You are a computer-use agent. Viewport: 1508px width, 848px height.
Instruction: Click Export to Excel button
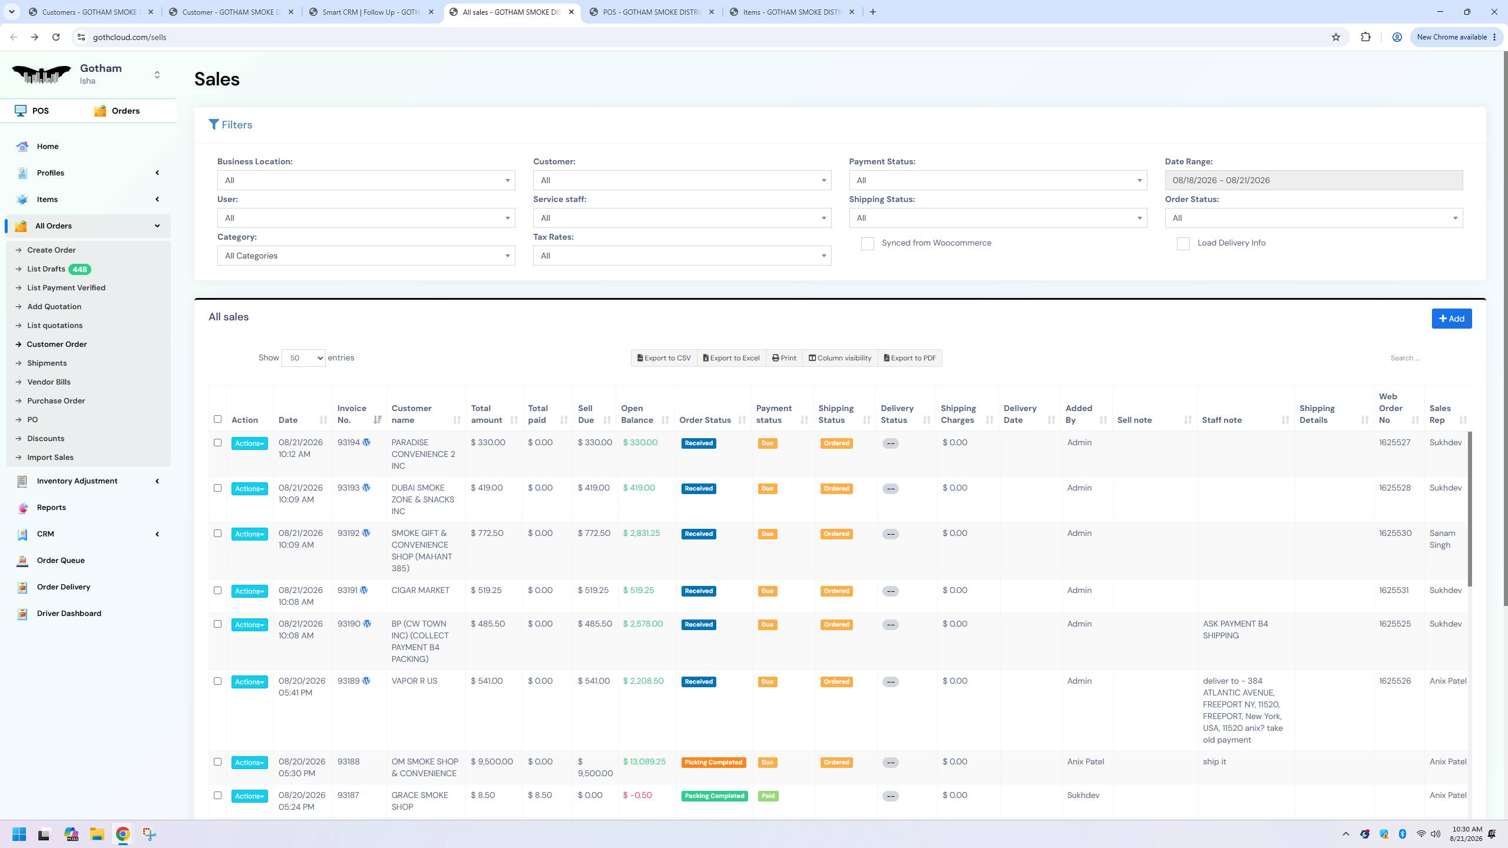(x=731, y=358)
